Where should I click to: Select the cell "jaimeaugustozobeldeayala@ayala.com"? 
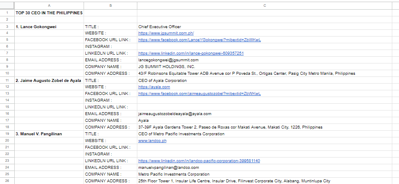(265, 114)
